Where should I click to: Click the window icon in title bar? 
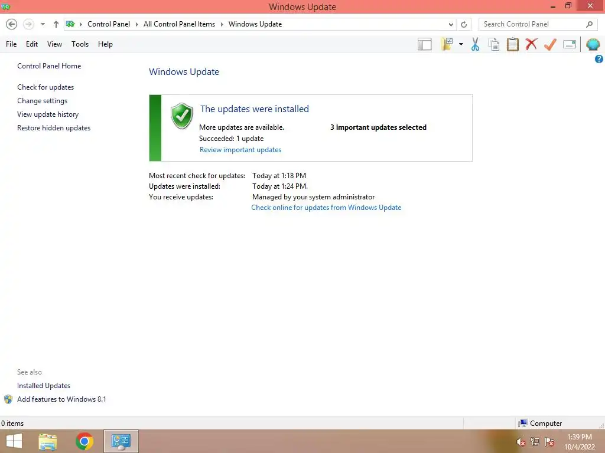tap(5, 6)
